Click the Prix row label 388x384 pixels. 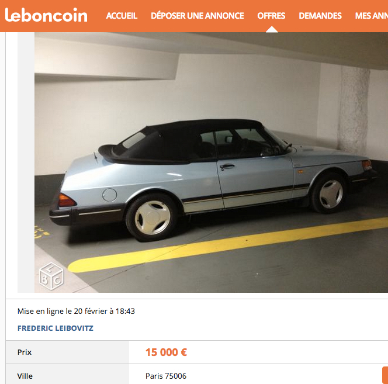click(25, 352)
